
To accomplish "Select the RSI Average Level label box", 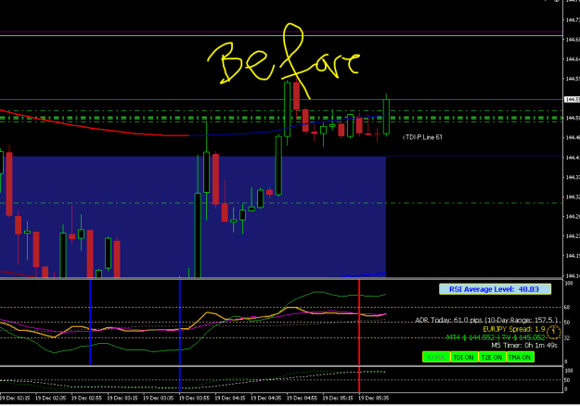I will (x=495, y=289).
